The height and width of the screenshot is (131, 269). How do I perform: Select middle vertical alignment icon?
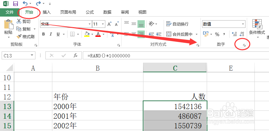[x=134, y=24]
